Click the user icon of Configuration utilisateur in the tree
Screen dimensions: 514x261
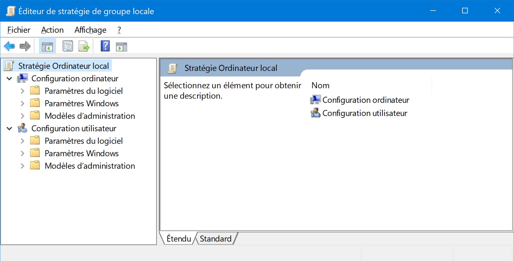(22, 128)
